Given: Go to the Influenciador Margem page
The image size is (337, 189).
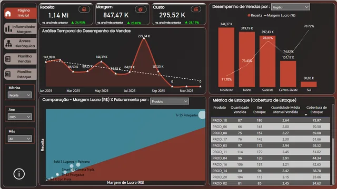Looking at the screenshot, I should pyautogui.click(x=21, y=29).
